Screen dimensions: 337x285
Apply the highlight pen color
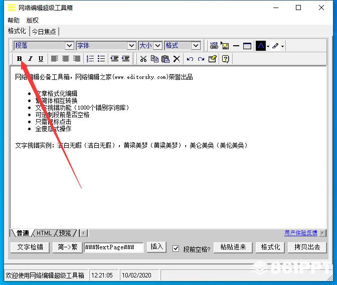point(275,46)
